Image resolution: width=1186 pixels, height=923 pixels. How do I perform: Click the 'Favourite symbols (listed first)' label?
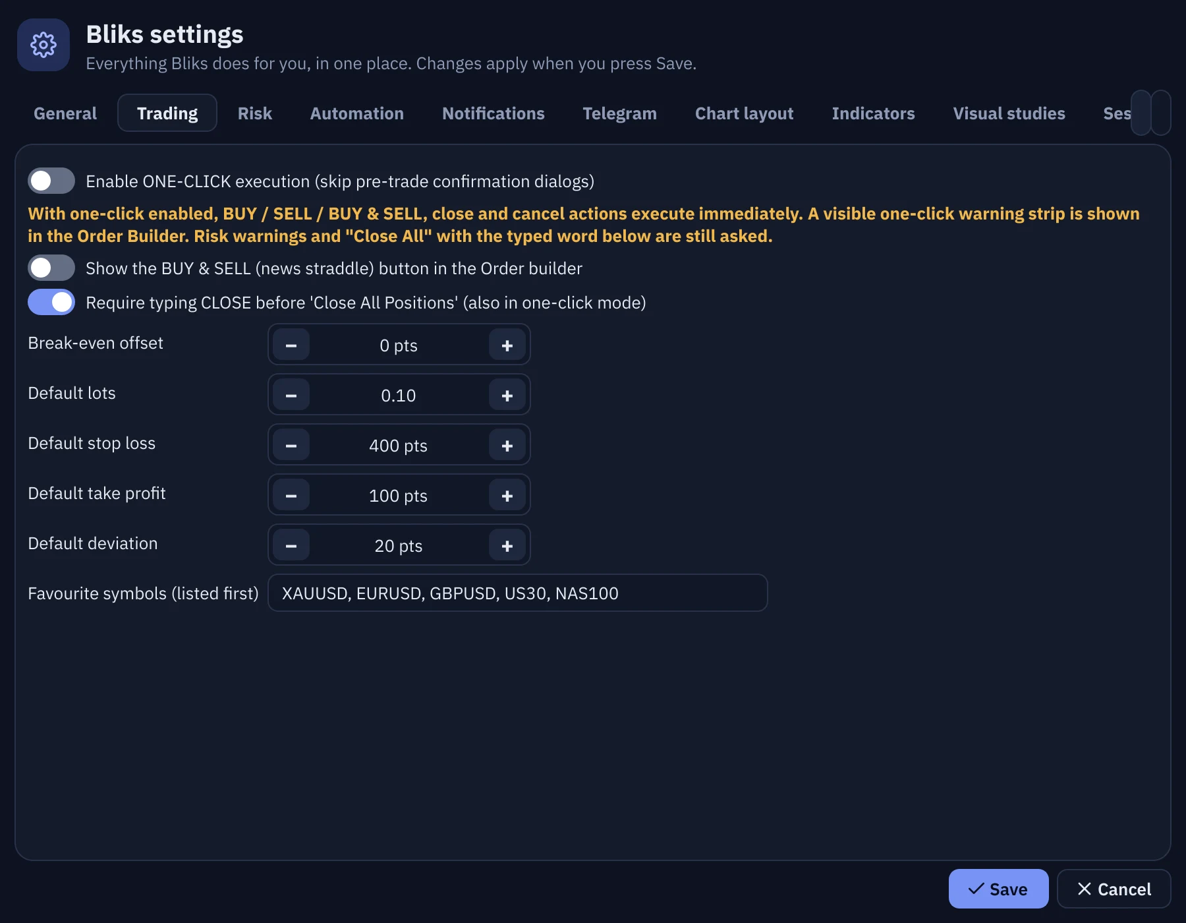click(143, 593)
